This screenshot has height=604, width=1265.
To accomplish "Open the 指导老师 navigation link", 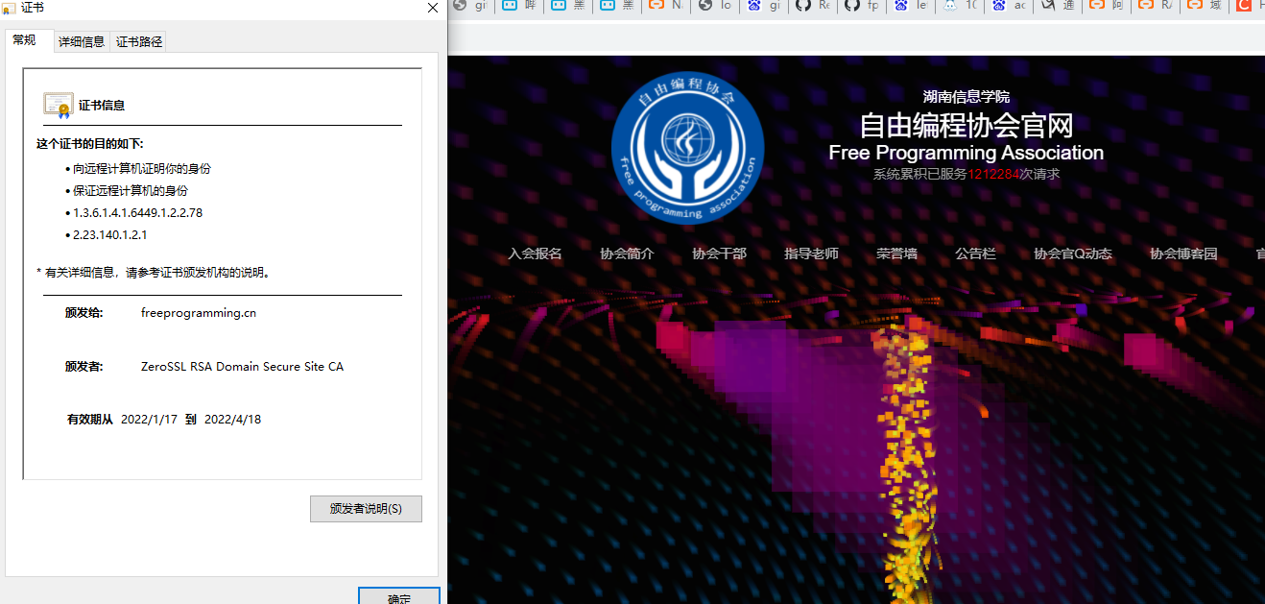I will click(811, 254).
